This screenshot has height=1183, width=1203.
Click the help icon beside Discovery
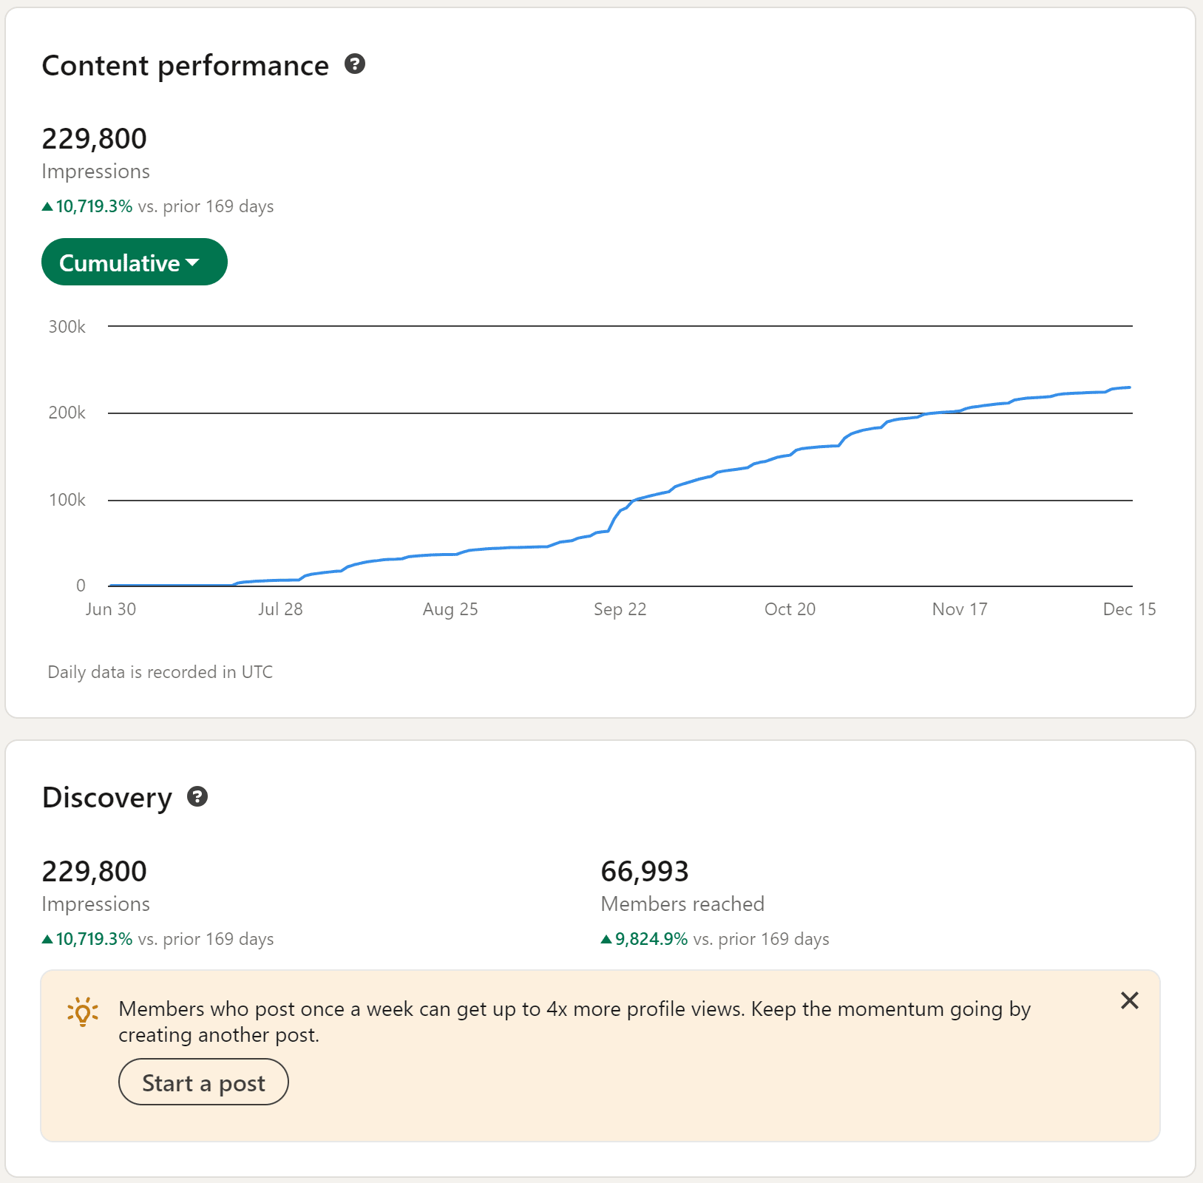point(197,797)
